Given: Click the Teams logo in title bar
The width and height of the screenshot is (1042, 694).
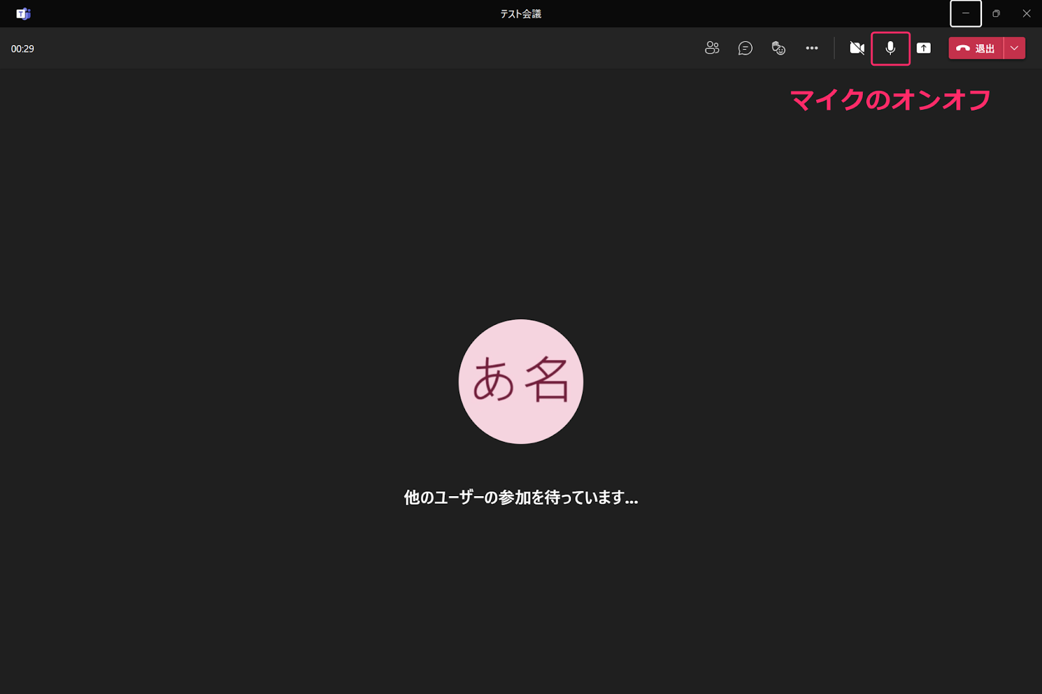Looking at the screenshot, I should (23, 14).
